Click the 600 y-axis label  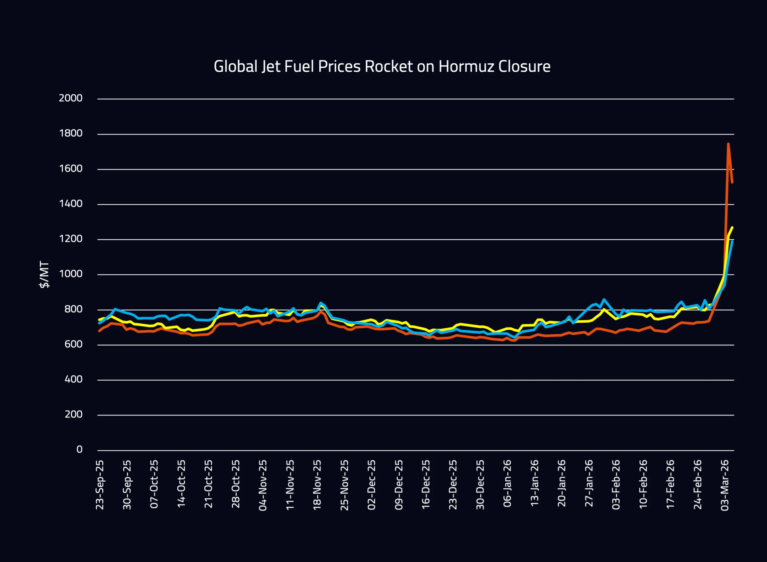pos(73,344)
